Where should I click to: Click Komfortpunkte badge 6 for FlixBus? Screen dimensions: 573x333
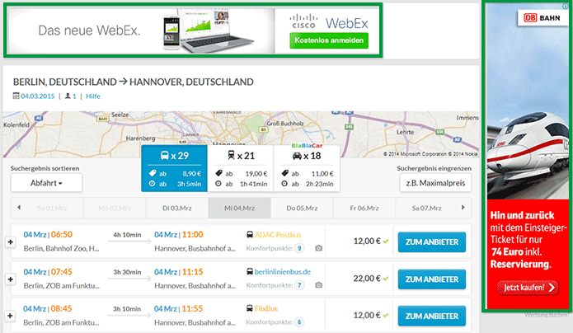click(299, 322)
